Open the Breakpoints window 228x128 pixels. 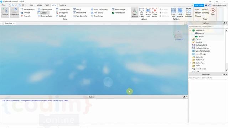pyautogui.click(x=62, y=13)
